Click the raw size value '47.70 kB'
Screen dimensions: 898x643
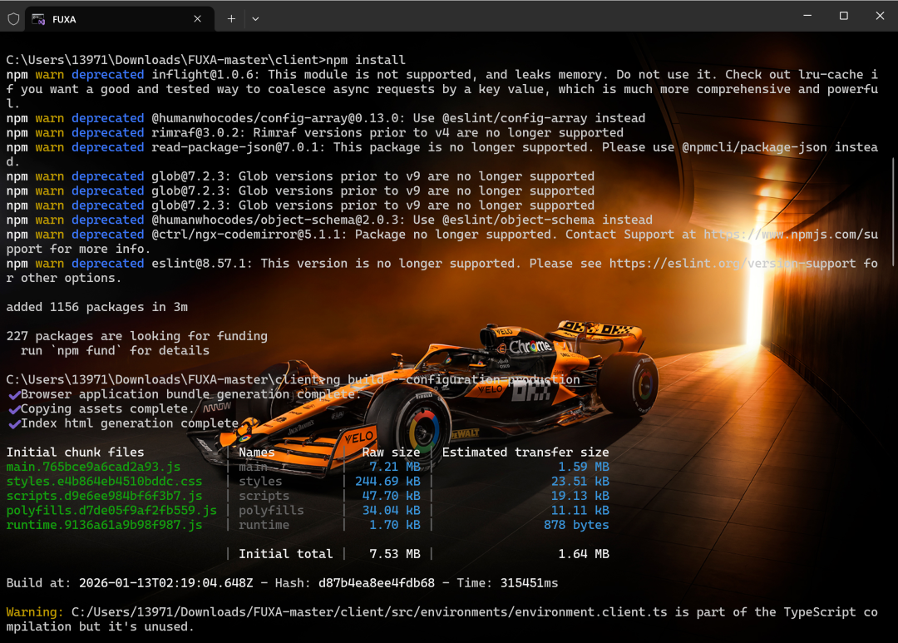point(391,497)
